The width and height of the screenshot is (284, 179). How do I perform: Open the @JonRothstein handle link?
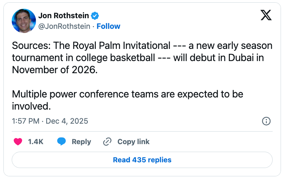click(64, 26)
